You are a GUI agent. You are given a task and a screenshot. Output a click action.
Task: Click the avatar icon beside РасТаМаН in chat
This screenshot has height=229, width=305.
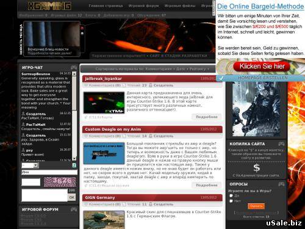23,124
